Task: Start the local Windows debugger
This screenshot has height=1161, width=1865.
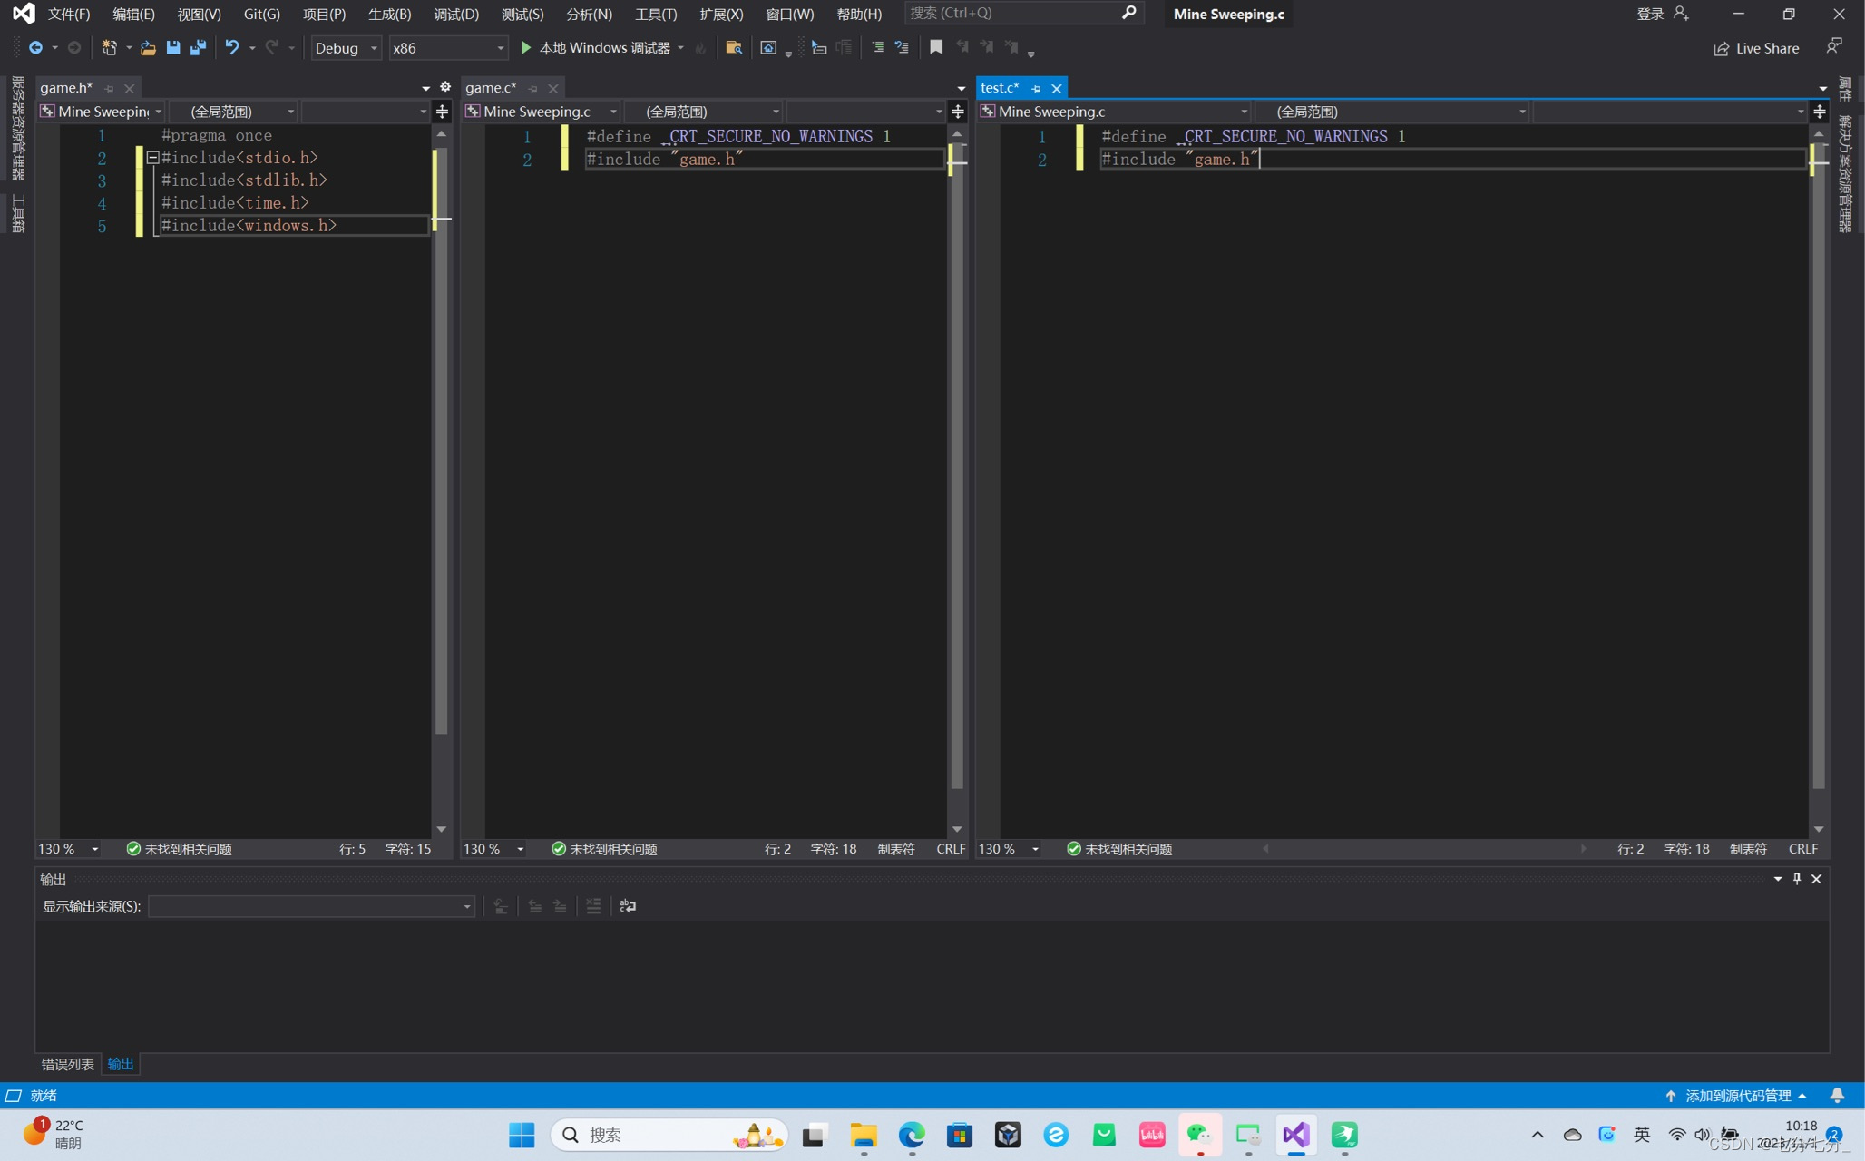Action: pos(526,48)
